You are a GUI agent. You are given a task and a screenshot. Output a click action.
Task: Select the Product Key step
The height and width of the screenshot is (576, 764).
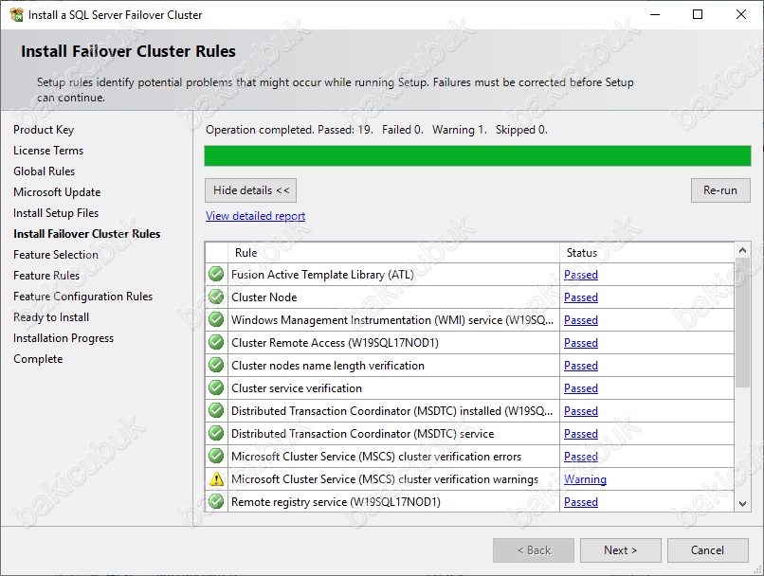(44, 130)
